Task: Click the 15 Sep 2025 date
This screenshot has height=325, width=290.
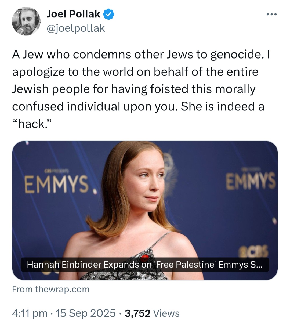Action: click(x=85, y=313)
